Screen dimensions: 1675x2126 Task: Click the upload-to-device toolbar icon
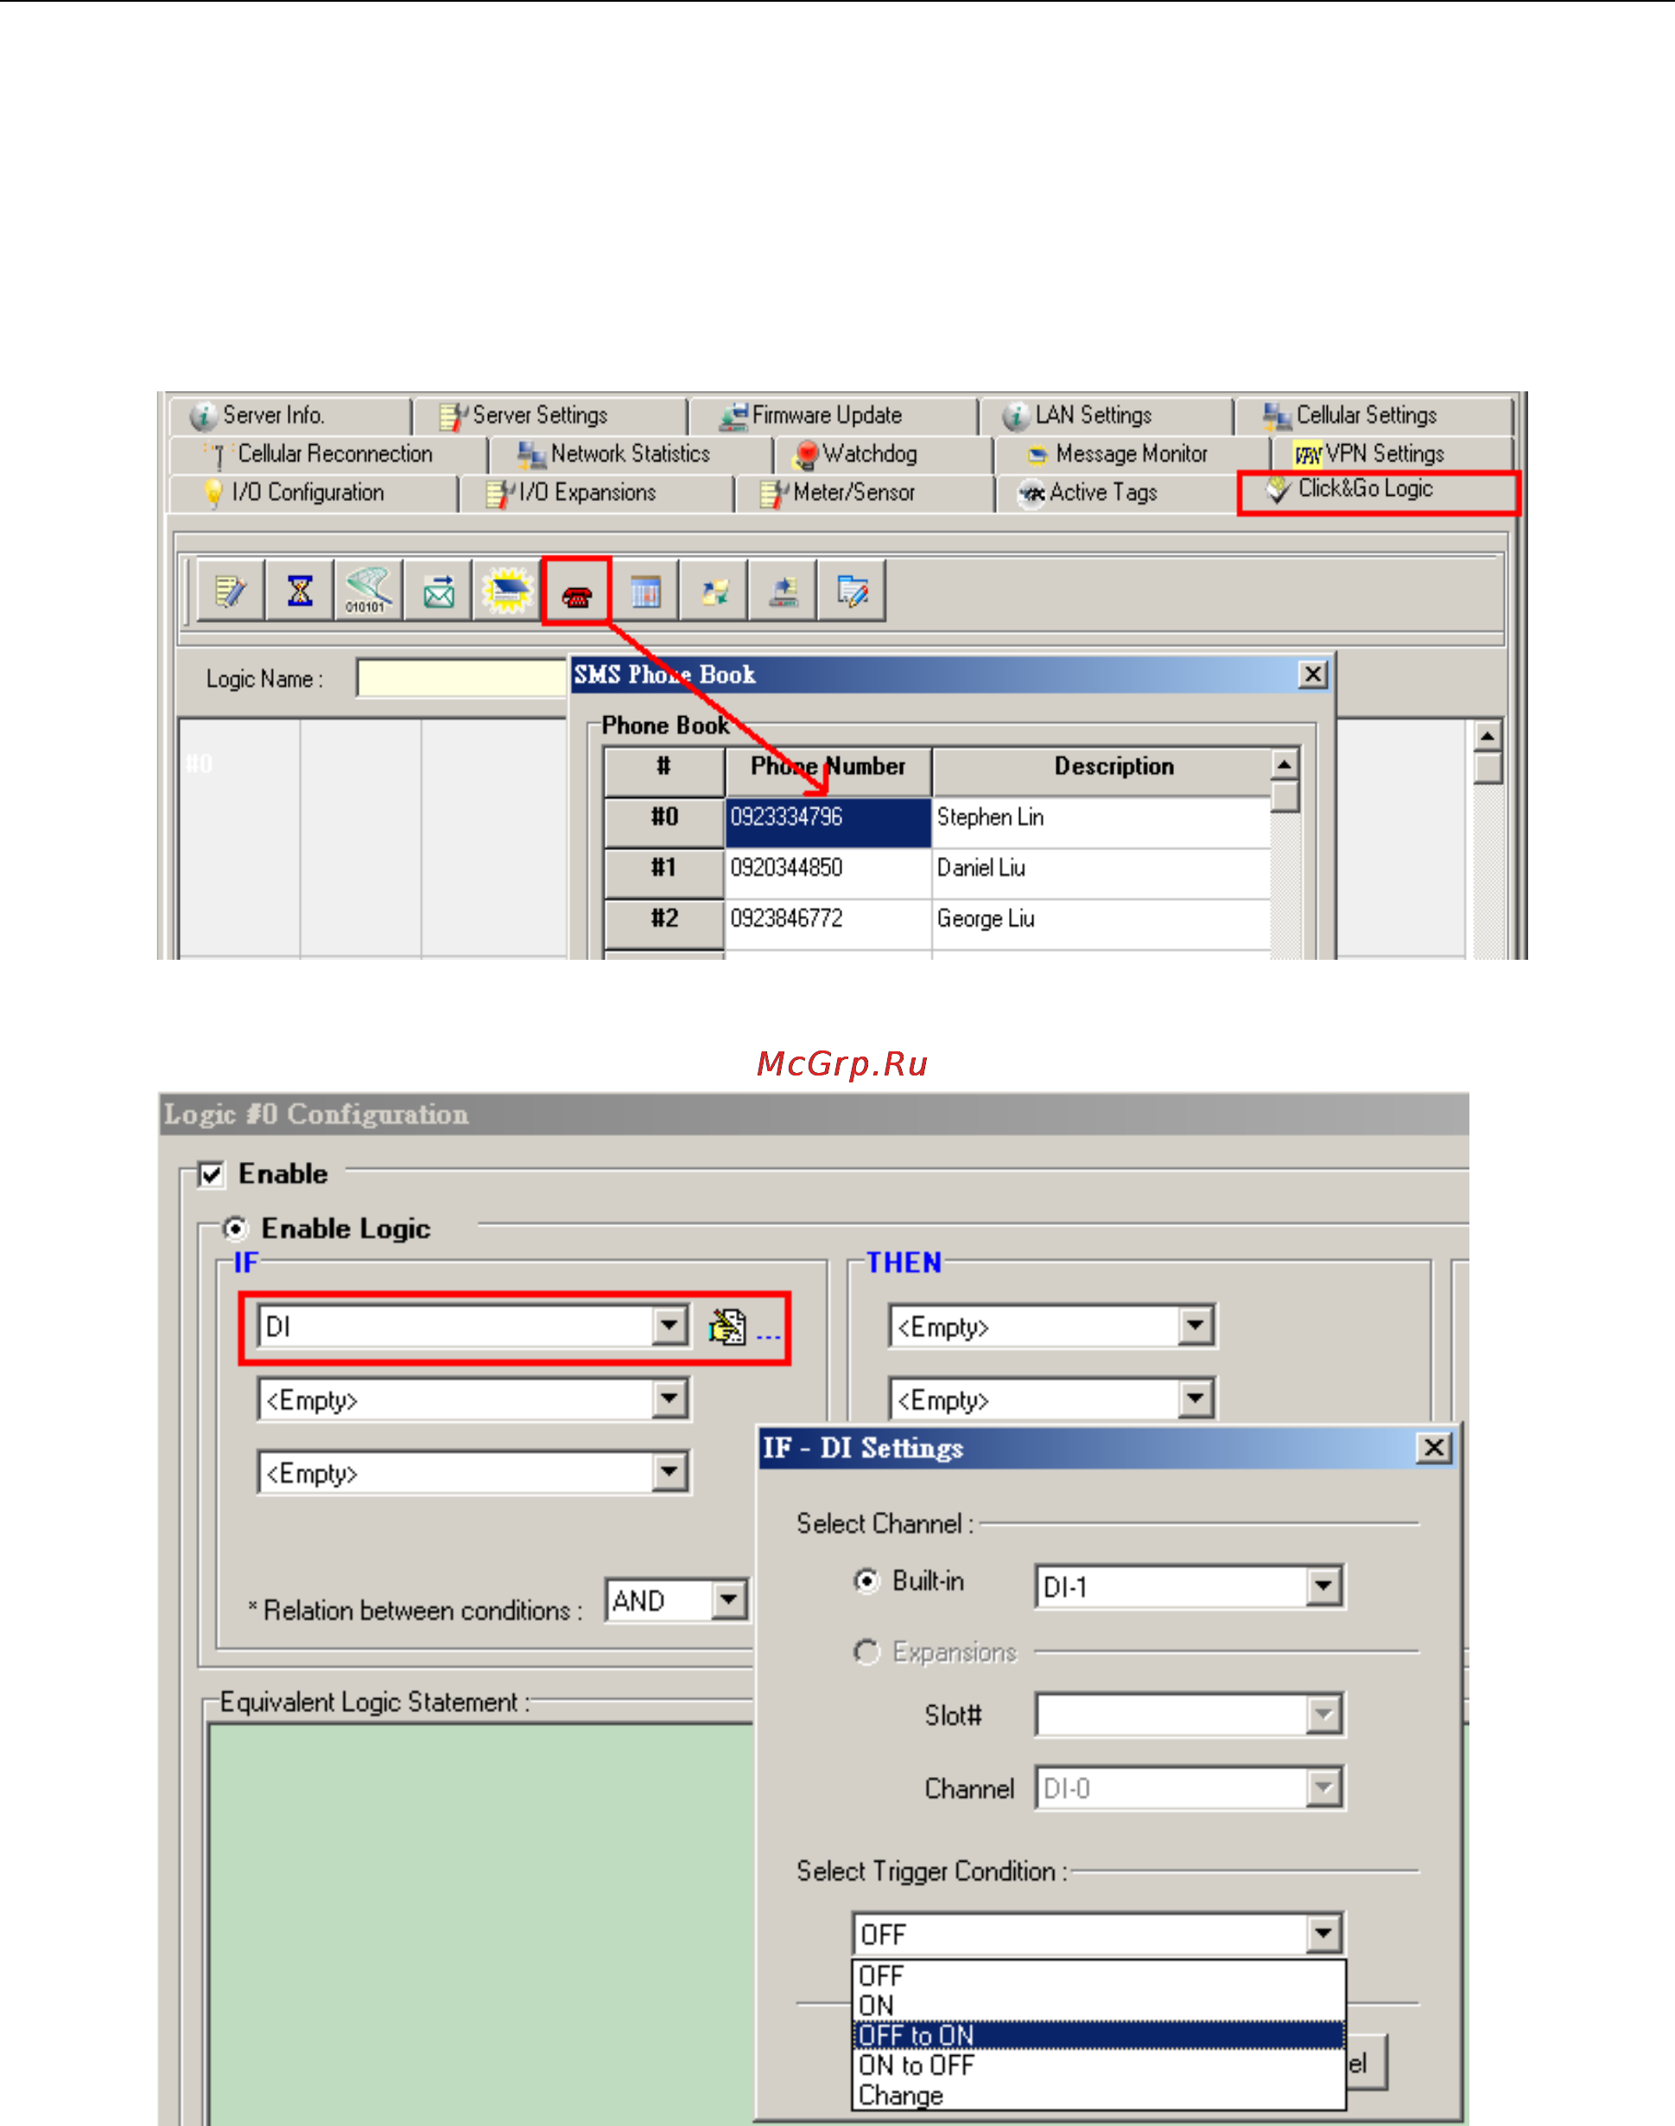pyautogui.click(x=784, y=591)
